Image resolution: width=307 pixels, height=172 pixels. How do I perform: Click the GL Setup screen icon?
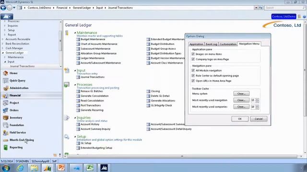click(78, 143)
